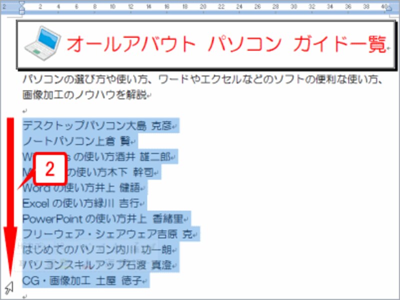This screenshot has width=400, height=300.
Task: Click the paragraph mark on the blank line
Action: (x=24, y=109)
